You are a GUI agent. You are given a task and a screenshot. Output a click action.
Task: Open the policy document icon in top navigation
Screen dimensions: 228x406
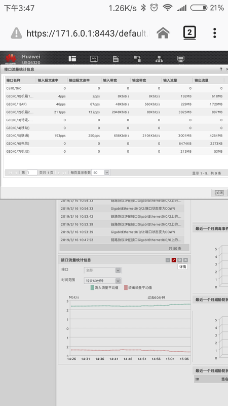click(x=116, y=59)
